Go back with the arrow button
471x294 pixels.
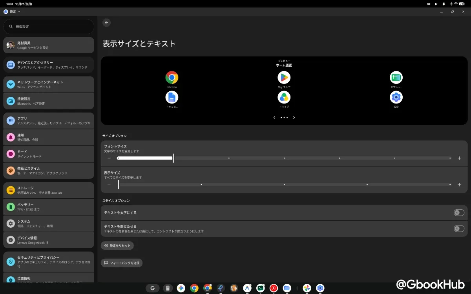tap(106, 22)
